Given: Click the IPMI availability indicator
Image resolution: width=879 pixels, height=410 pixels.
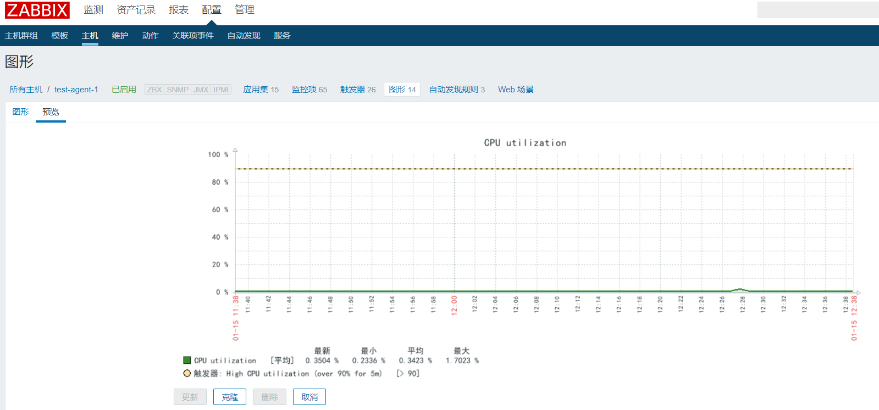Looking at the screenshot, I should click(x=221, y=90).
